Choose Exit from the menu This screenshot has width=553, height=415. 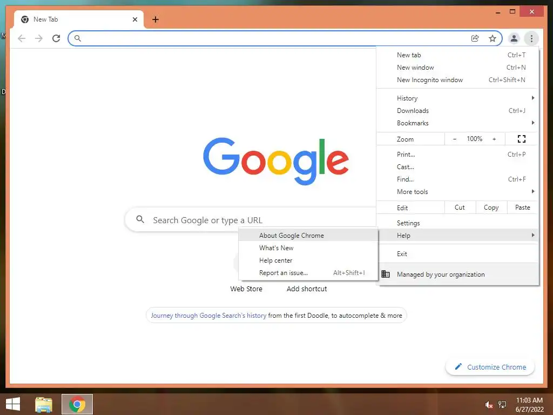pos(457,254)
